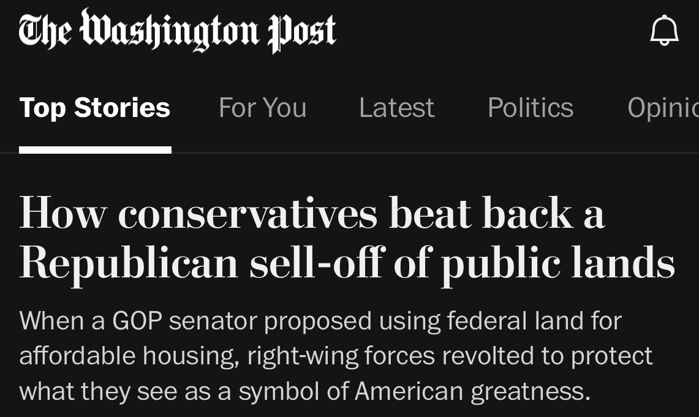Open notifications with the bell icon
Screen dimensions: 699x417
tap(664, 30)
